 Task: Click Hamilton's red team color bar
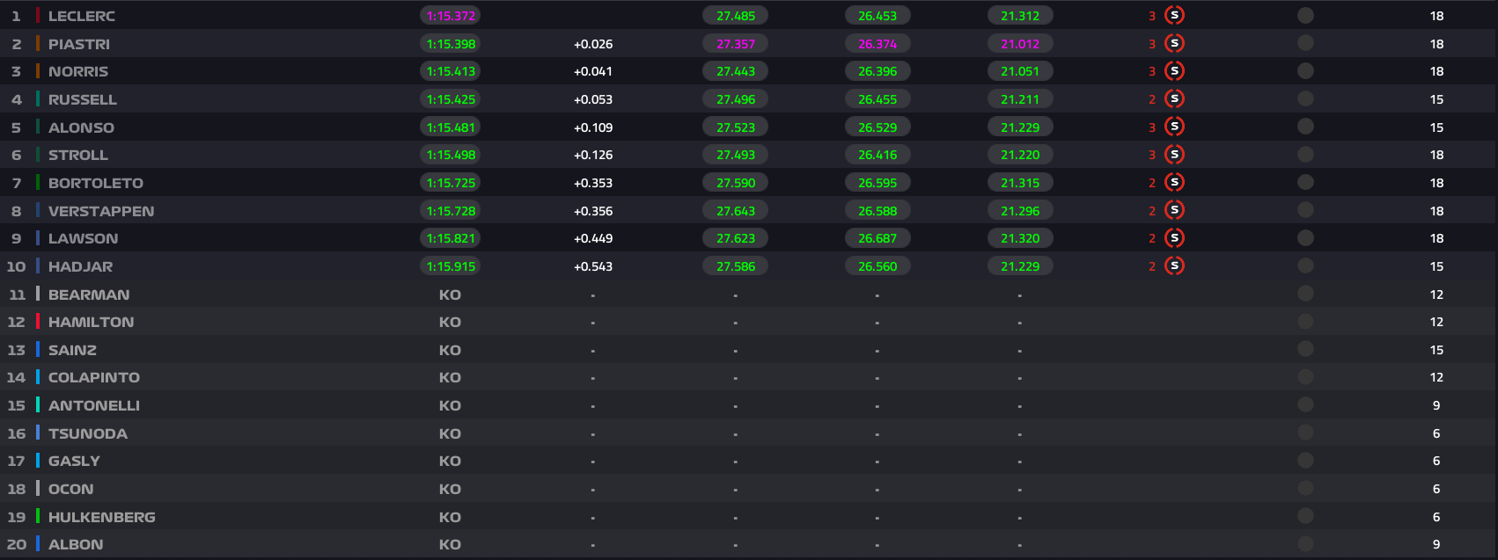pyautogui.click(x=38, y=322)
